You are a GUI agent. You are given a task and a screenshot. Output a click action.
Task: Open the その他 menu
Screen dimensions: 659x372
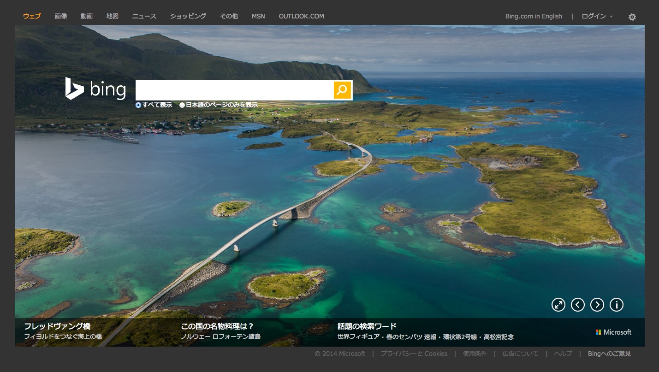pos(229,16)
